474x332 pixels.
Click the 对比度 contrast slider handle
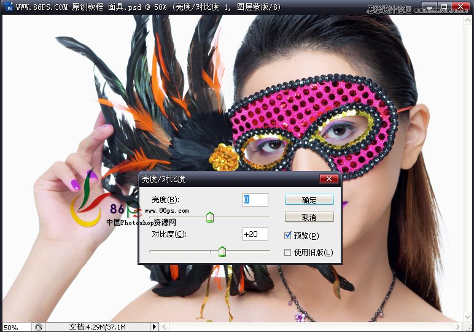(x=222, y=251)
